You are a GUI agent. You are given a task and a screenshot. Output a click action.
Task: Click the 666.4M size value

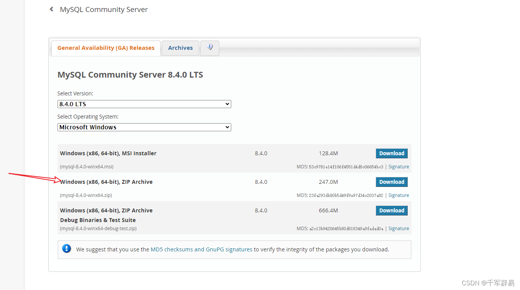[x=329, y=210]
